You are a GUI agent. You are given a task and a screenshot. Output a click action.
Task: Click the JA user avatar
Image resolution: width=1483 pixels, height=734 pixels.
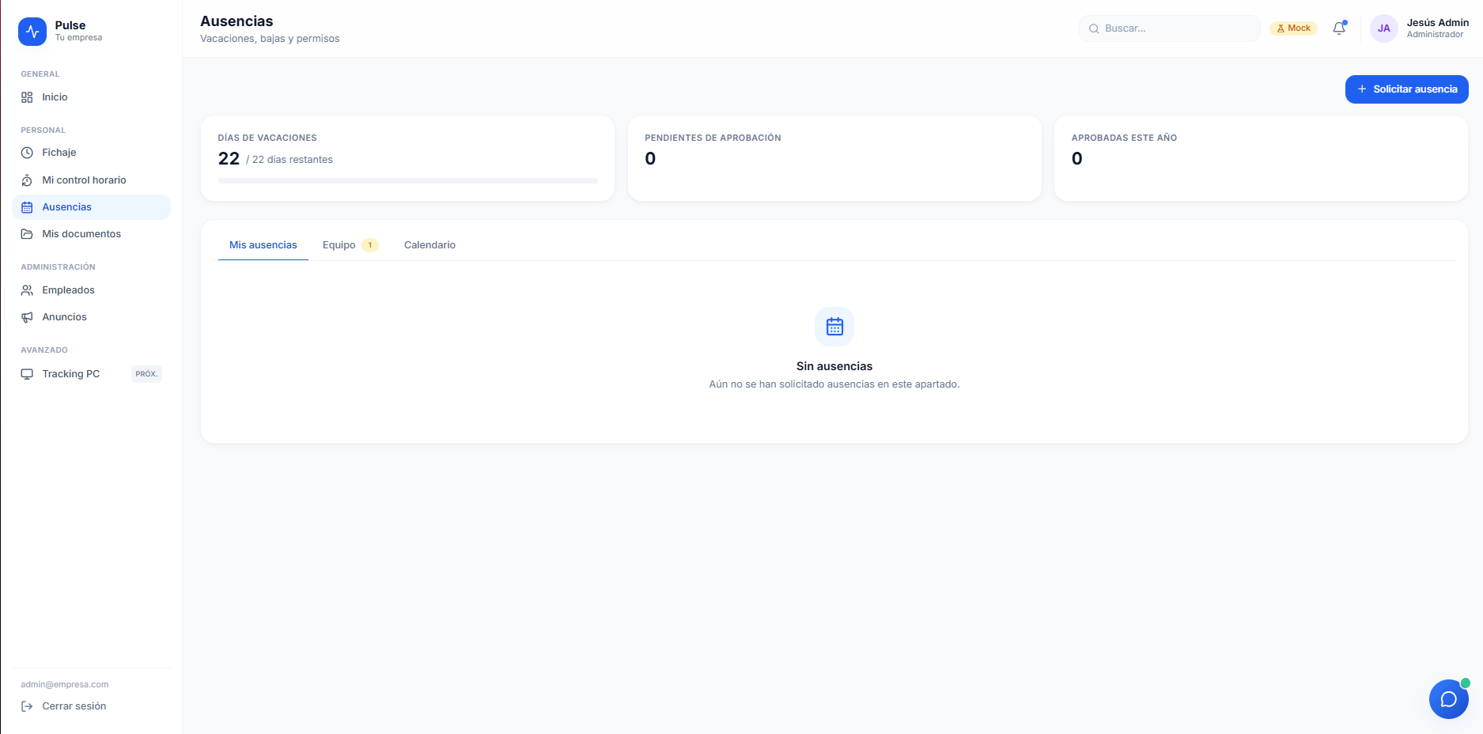pos(1384,28)
